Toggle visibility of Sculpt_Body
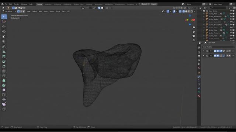Image resolution: width=236 pixels, height=132 pixels. 231,19
